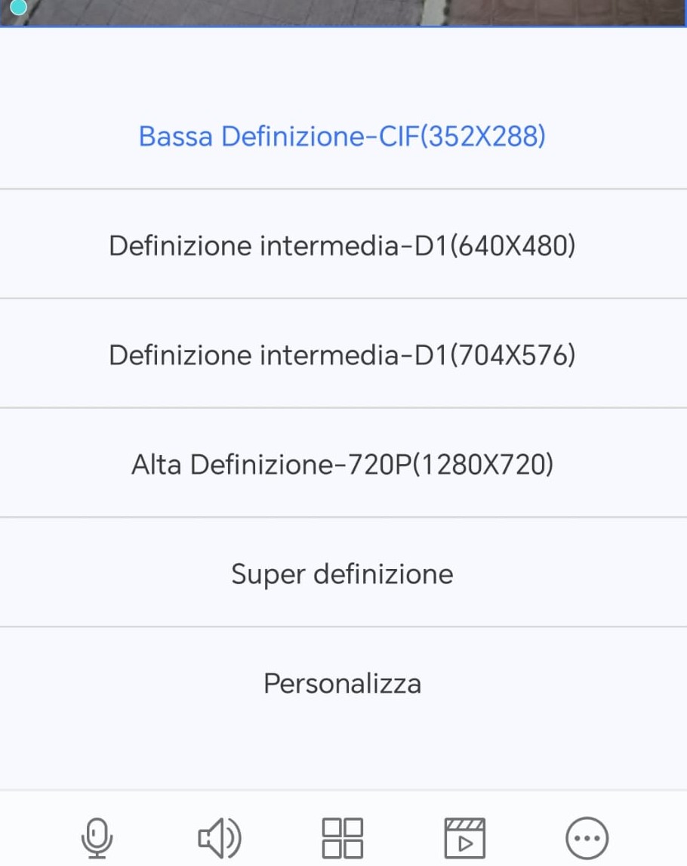Pick Definizione intermedia-D1(704X576)
Screen dimensions: 687x866
(342, 354)
